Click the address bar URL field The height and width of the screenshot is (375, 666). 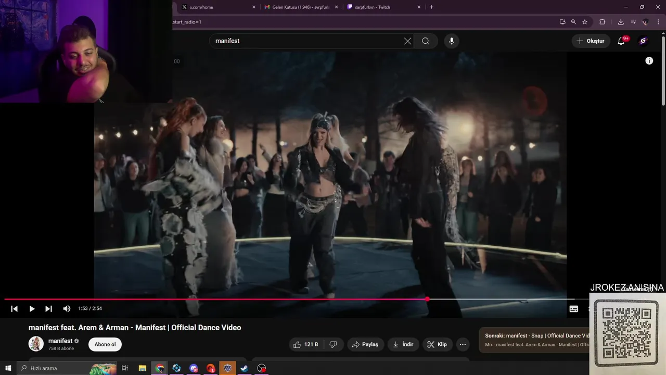click(x=364, y=22)
